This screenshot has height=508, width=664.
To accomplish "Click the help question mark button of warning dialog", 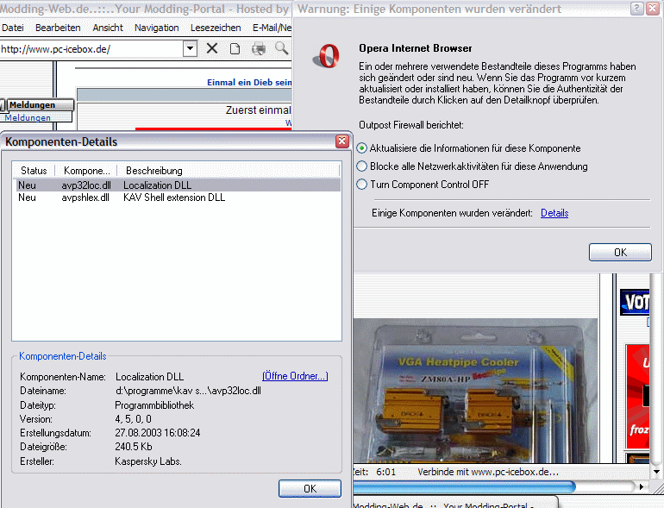I will pyautogui.click(x=637, y=9).
